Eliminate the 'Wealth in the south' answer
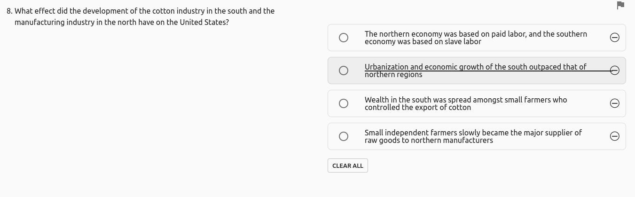Viewport: 635px width, 197px height. (614, 103)
